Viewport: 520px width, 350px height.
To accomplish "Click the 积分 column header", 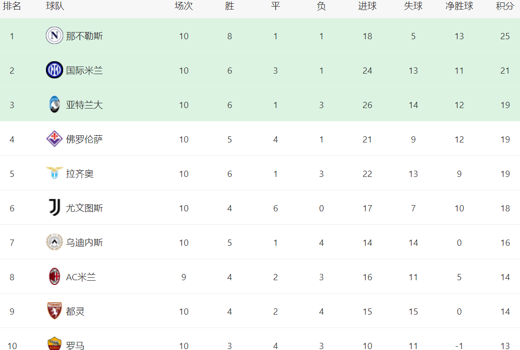I will point(505,6).
